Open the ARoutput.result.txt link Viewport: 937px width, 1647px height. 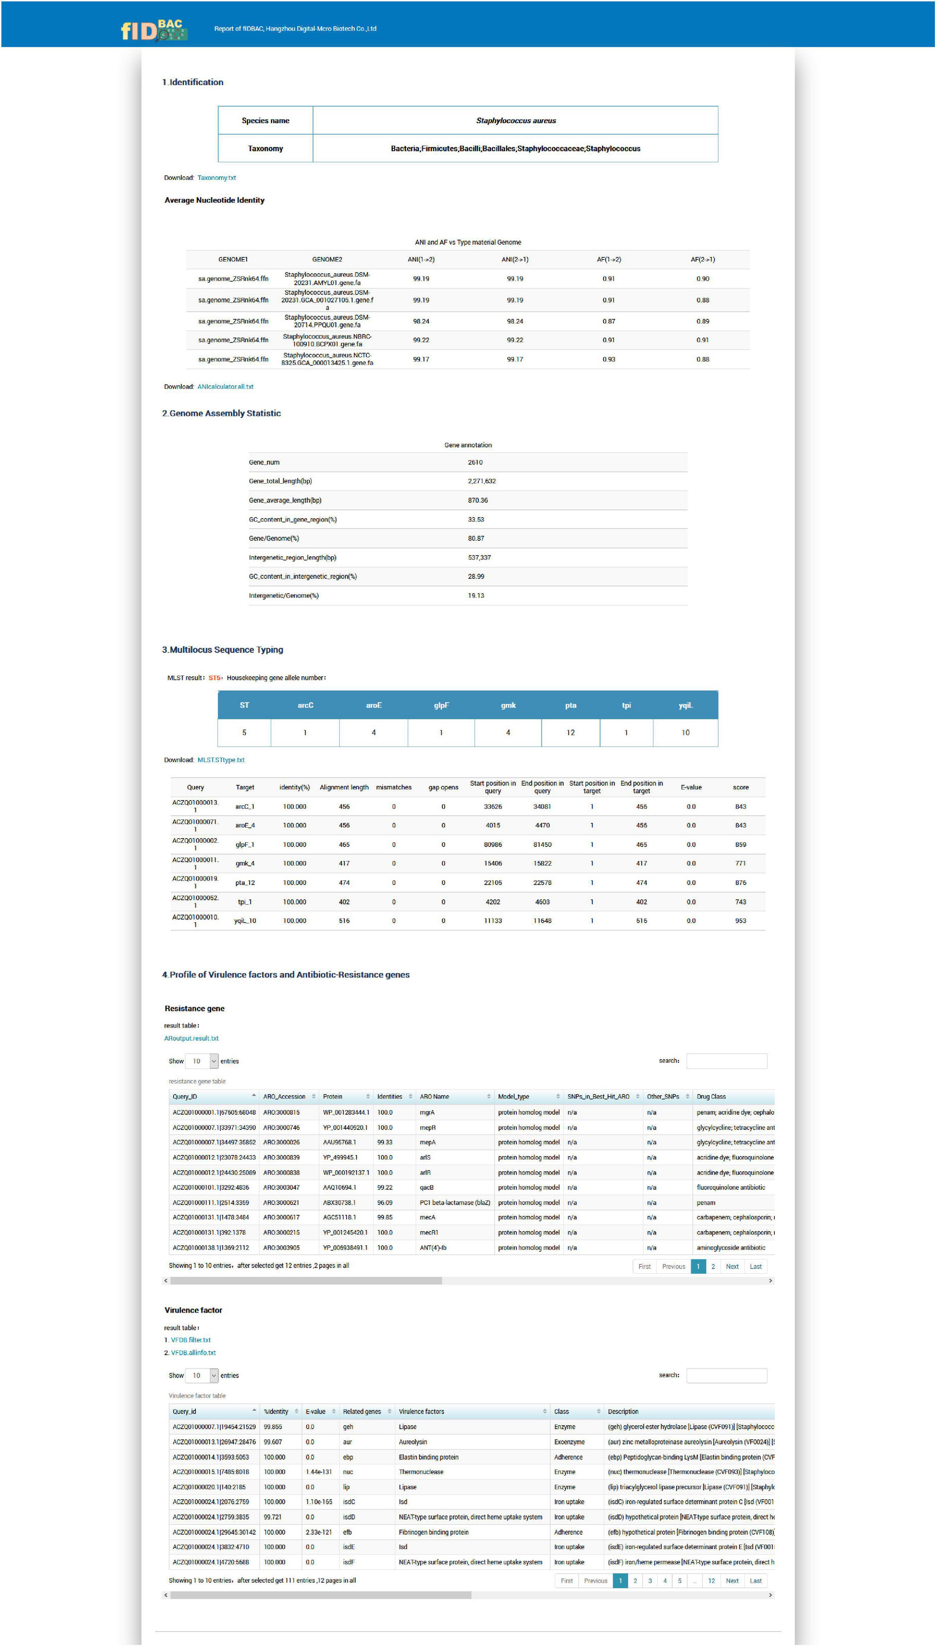191,1038
